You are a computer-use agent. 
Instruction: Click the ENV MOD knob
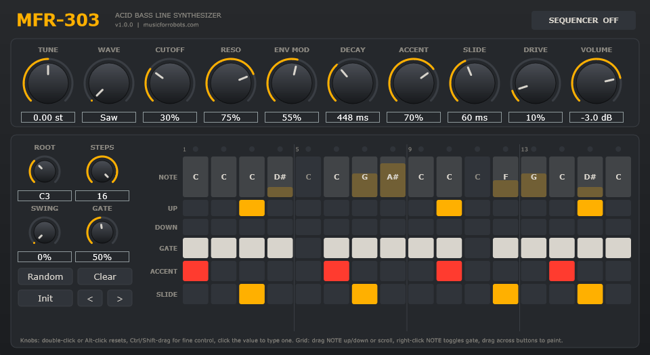292,82
